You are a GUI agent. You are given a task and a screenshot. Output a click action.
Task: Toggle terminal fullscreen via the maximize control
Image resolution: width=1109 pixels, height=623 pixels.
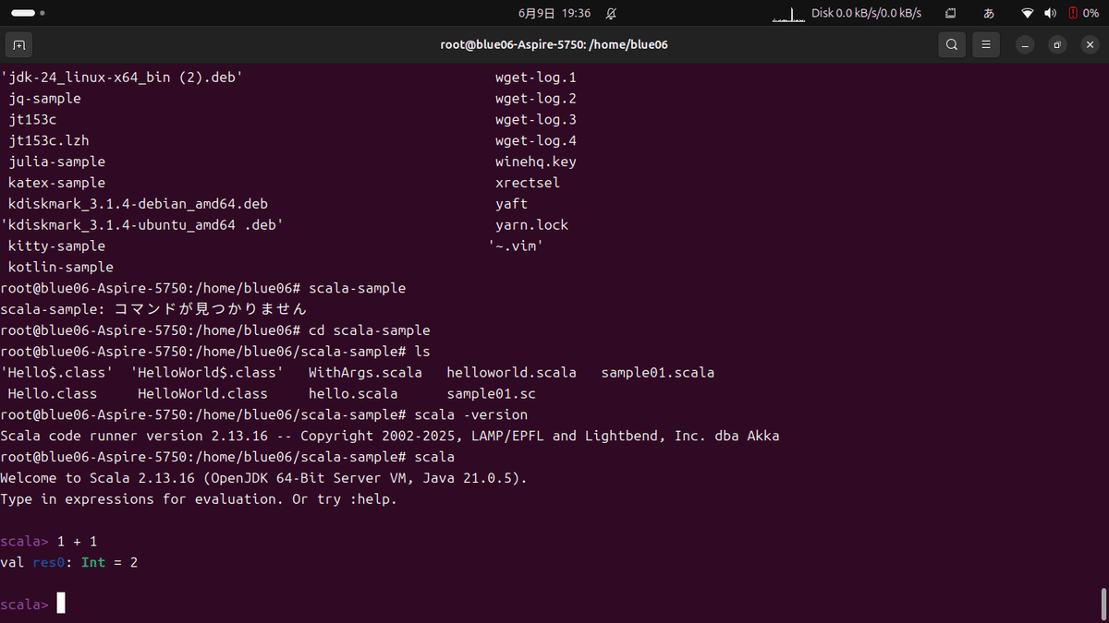pyautogui.click(x=1057, y=44)
